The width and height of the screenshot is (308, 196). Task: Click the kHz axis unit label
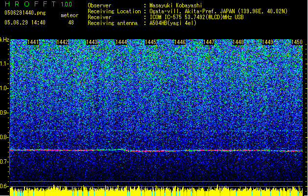pyautogui.click(x=5, y=40)
